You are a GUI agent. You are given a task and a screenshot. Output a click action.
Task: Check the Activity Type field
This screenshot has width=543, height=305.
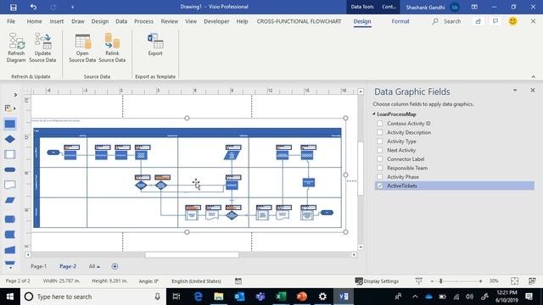point(380,141)
